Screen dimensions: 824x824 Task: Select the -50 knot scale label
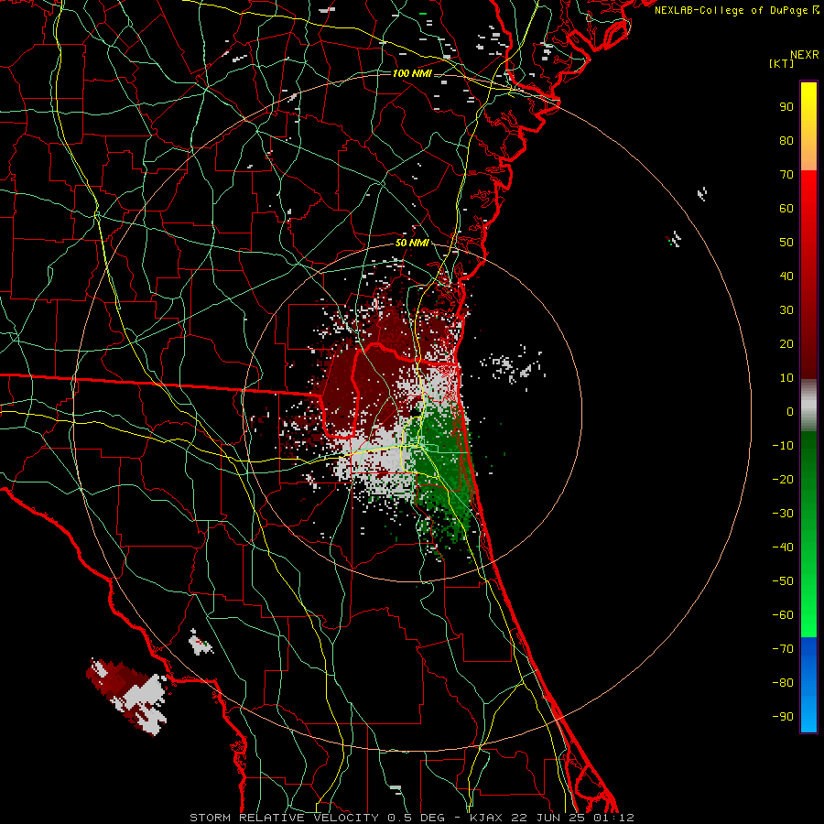click(x=783, y=581)
